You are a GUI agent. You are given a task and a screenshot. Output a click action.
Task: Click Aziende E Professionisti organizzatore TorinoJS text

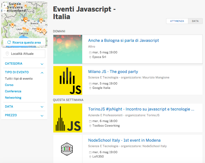click(x=124, y=115)
